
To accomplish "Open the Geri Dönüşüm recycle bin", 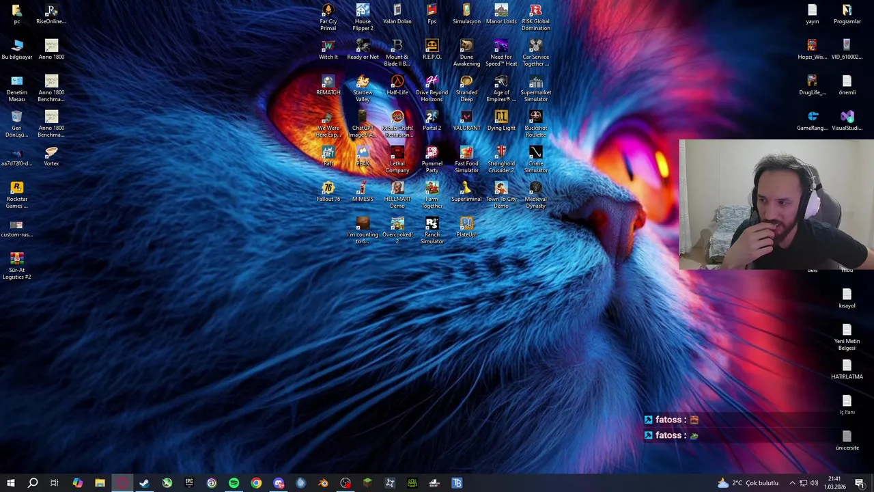I will pyautogui.click(x=17, y=124).
